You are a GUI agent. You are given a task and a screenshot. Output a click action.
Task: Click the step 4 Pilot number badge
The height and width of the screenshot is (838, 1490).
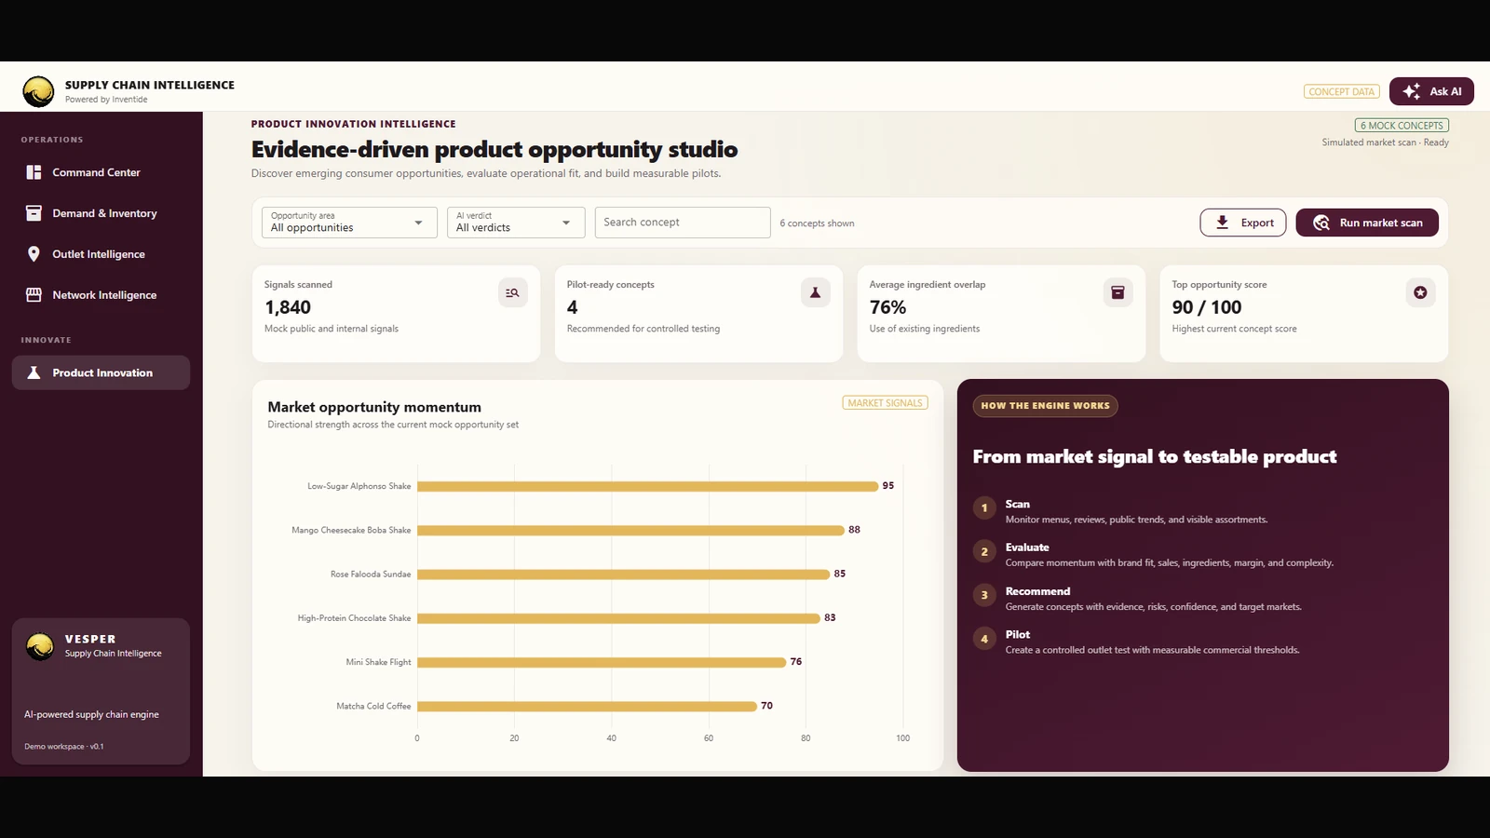tap(984, 639)
